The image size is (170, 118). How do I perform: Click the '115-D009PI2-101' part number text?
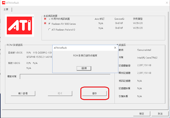coord(42,53)
